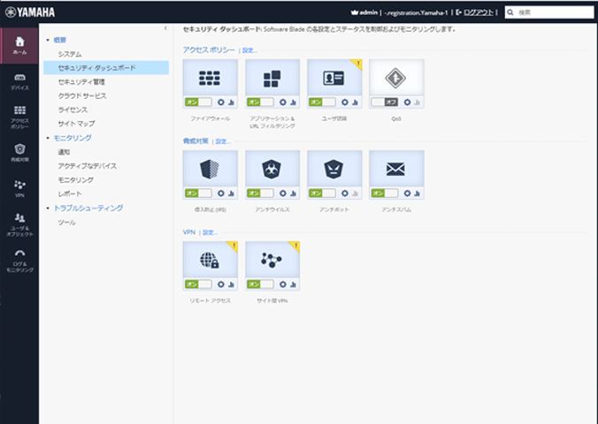Disable the アンチボット switch
Screen dimensions: 598x424
(x=322, y=192)
